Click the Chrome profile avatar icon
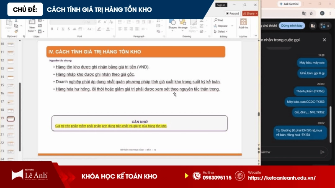 tap(322, 13)
